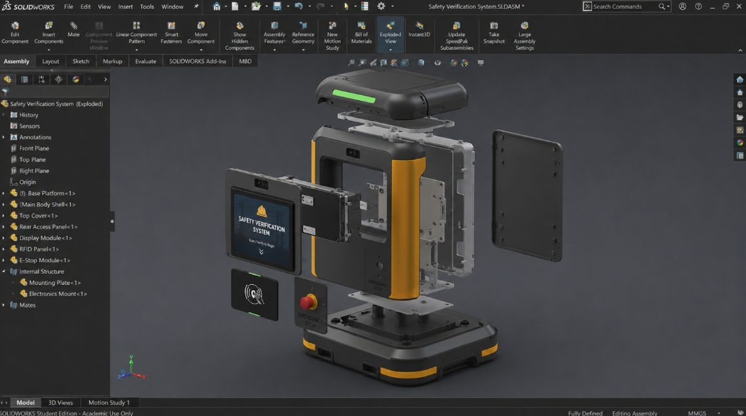Image resolution: width=746 pixels, height=416 pixels.
Task: Click the feature tree filter field
Action: tap(55, 91)
